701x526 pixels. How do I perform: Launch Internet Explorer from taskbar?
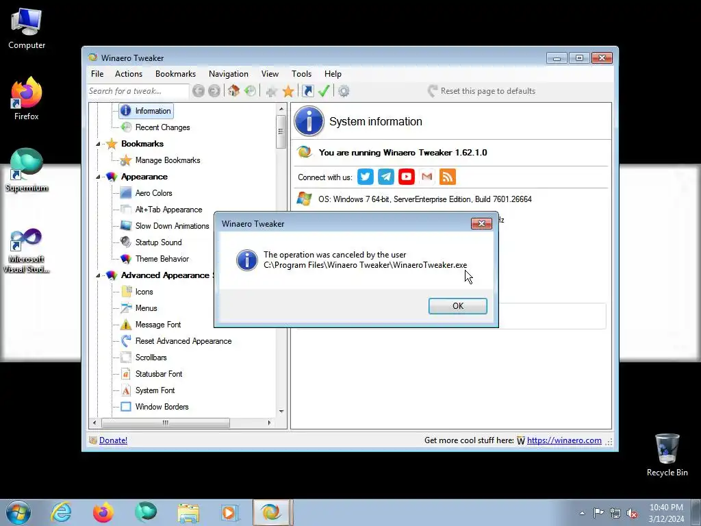(x=61, y=512)
